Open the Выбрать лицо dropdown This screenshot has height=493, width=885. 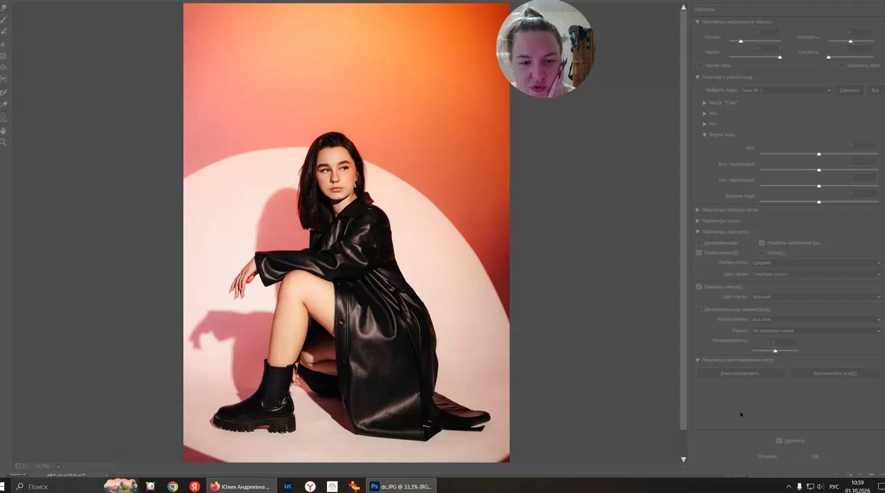tap(785, 90)
